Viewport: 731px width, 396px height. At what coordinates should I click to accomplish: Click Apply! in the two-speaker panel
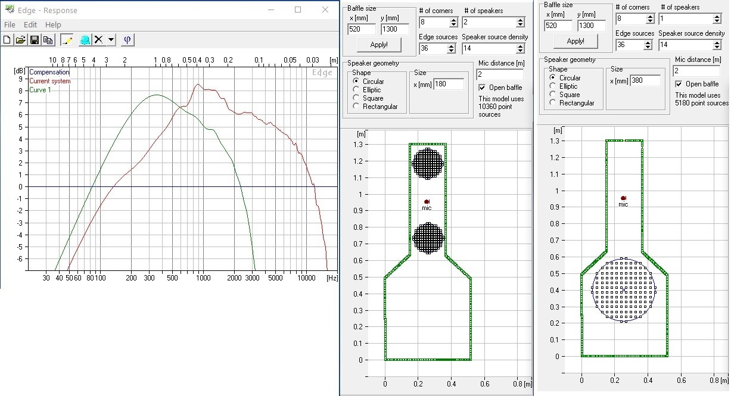pos(379,45)
